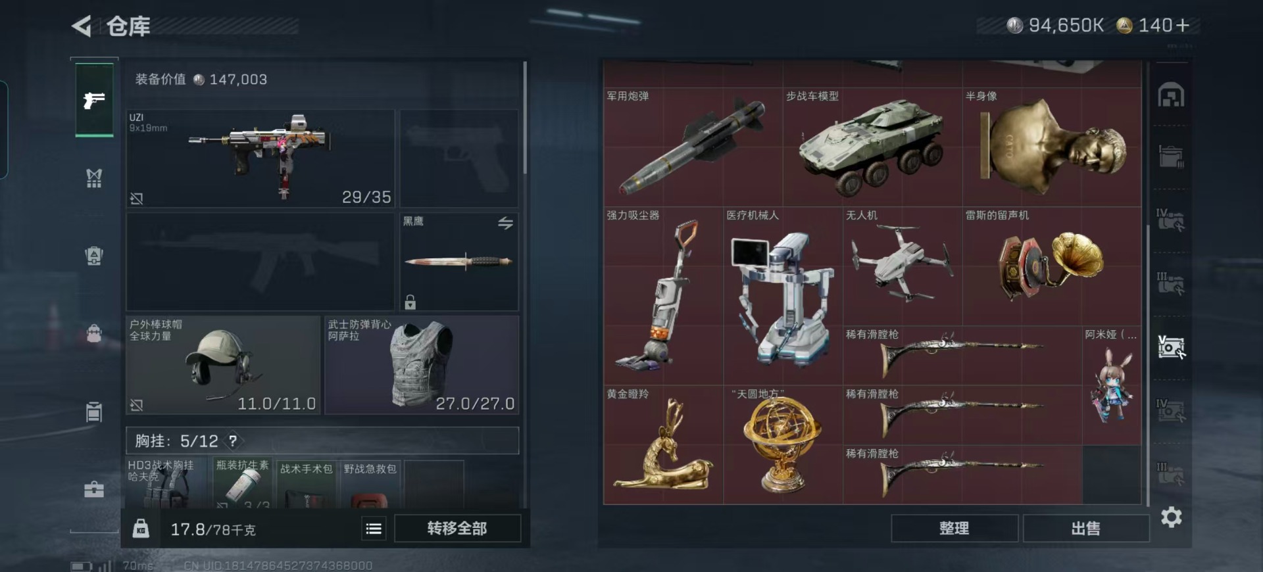
Task: Open the medical briefcase category in sidebar
Action: coord(94,489)
